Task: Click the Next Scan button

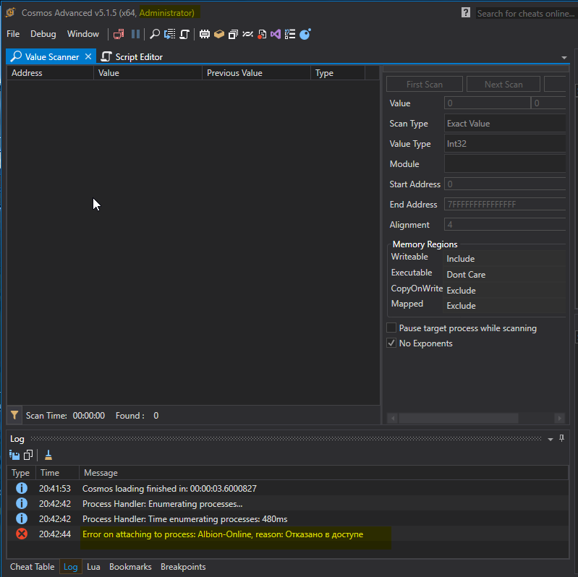Action: [503, 85]
